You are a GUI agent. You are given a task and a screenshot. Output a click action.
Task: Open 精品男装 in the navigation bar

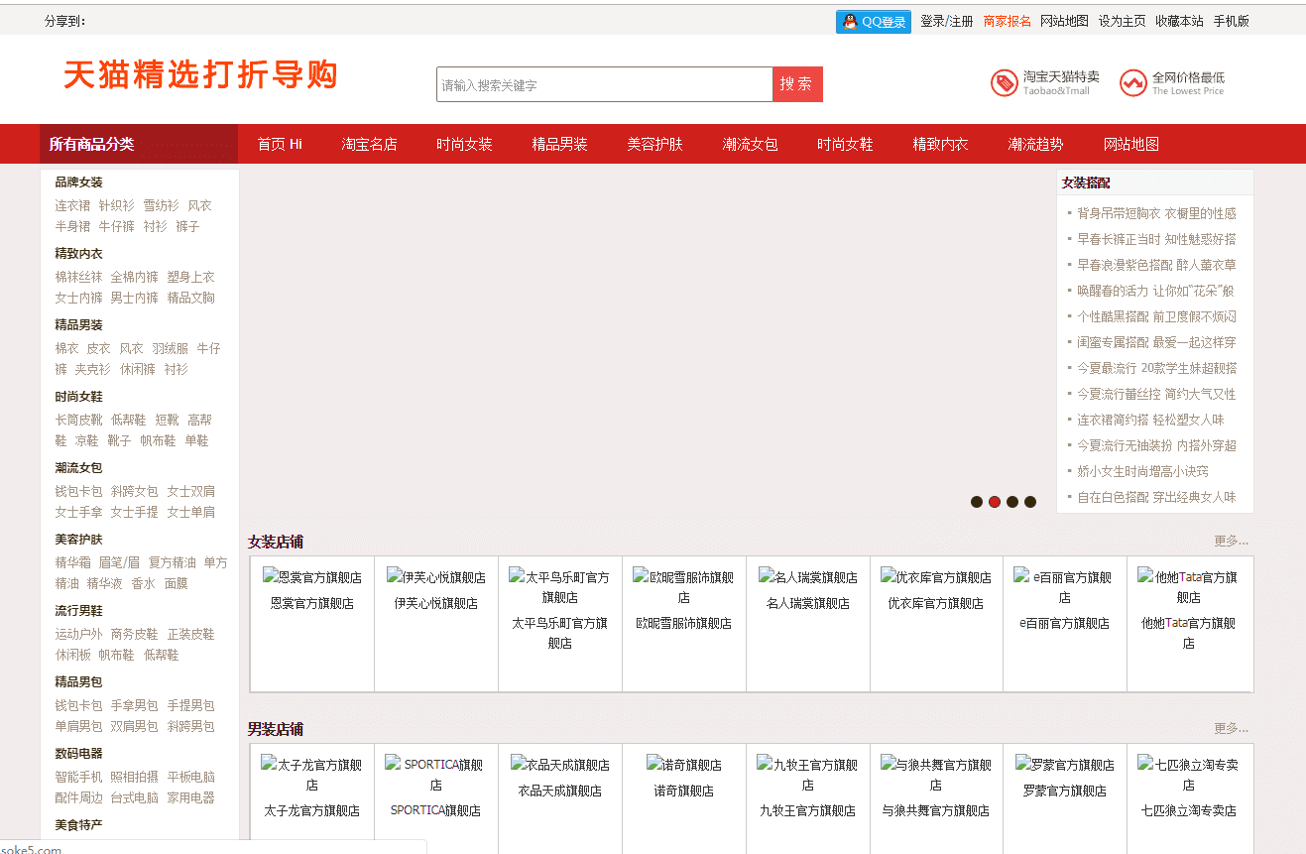tap(559, 144)
